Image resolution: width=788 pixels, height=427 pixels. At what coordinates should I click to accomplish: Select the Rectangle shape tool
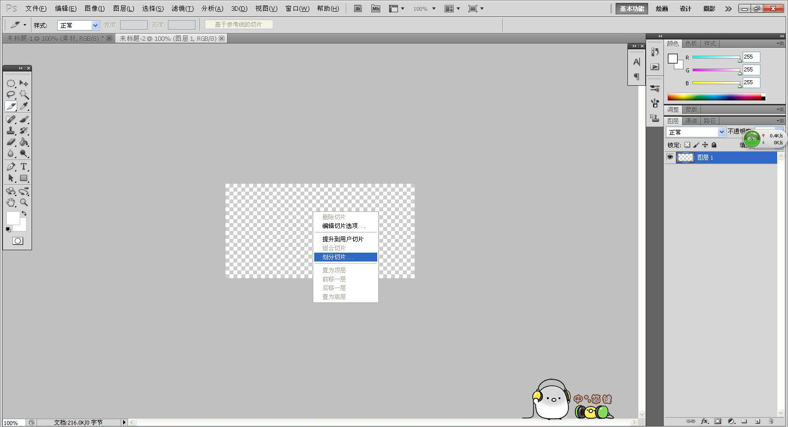point(24,178)
